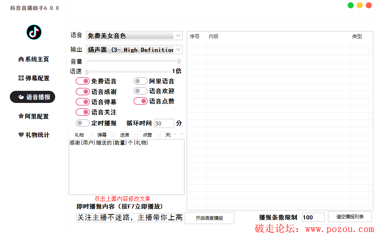Open the 输出 speaker device dropdown

click(x=134, y=50)
